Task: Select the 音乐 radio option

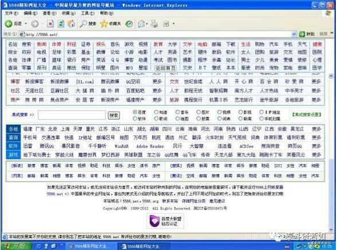Action: coord(177,112)
